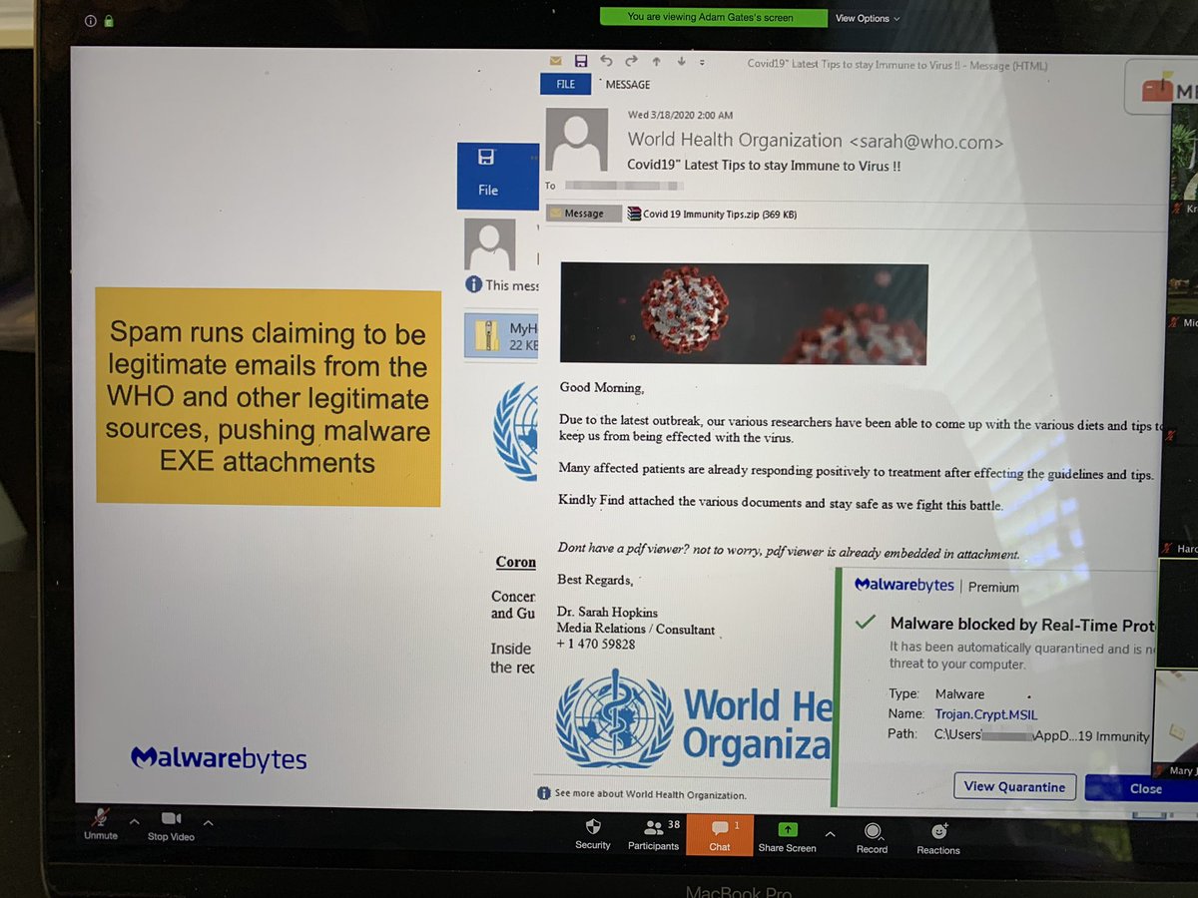Click the background email sender avatar

coord(490,245)
